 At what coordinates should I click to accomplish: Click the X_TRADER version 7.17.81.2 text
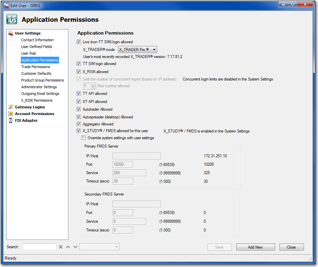tap(175, 57)
